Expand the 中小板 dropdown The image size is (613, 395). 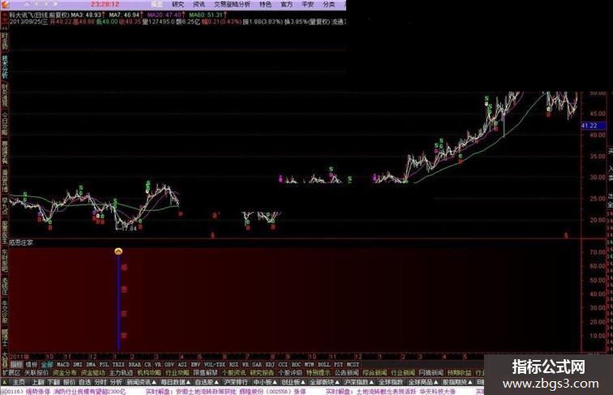[265, 381]
